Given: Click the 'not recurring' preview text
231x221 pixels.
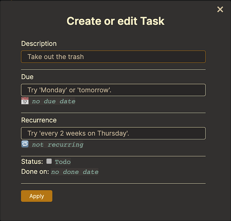Looking at the screenshot, I should coord(58,144).
